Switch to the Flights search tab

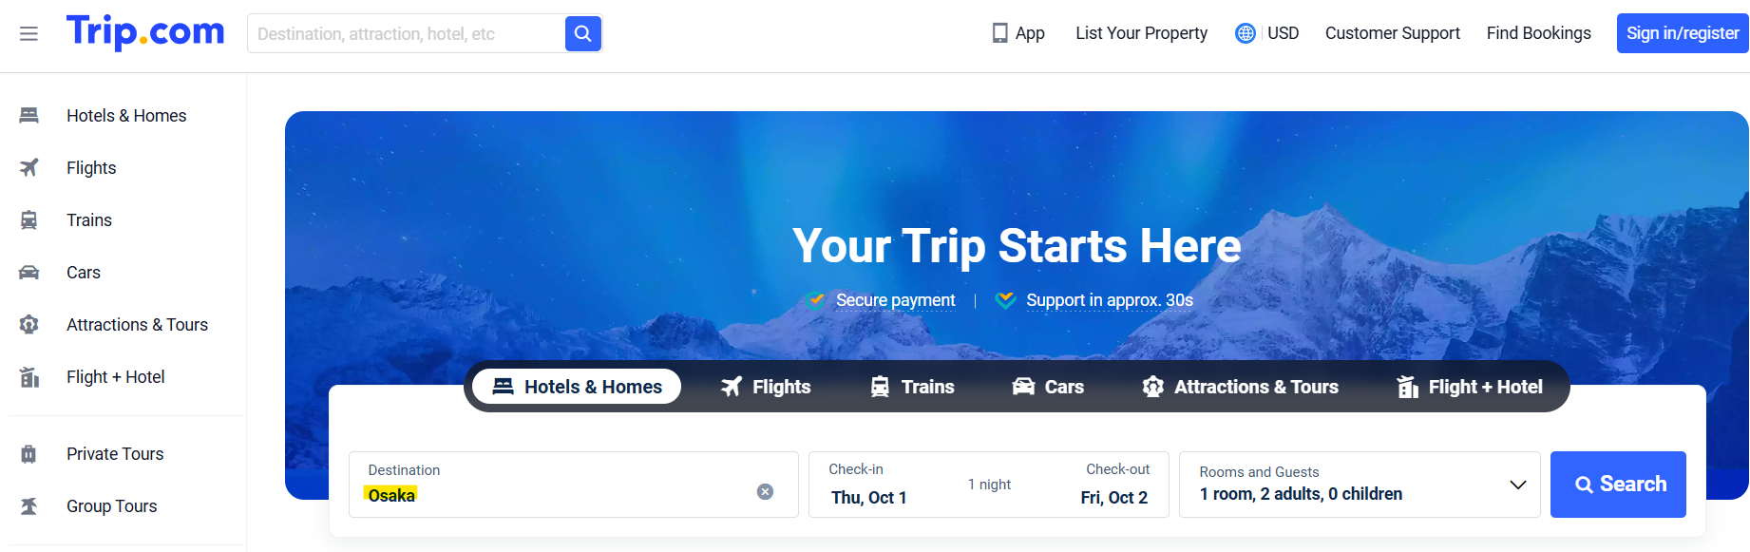(x=766, y=387)
